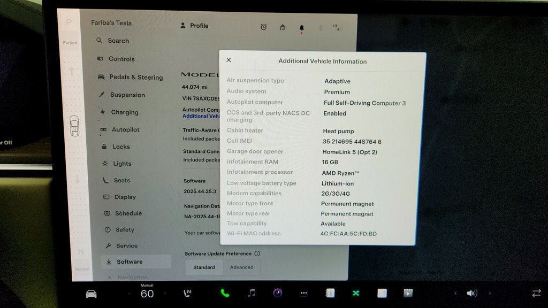Decrease cabin temperature with left chevron
The width and height of the screenshot is (548, 308).
click(x=130, y=294)
